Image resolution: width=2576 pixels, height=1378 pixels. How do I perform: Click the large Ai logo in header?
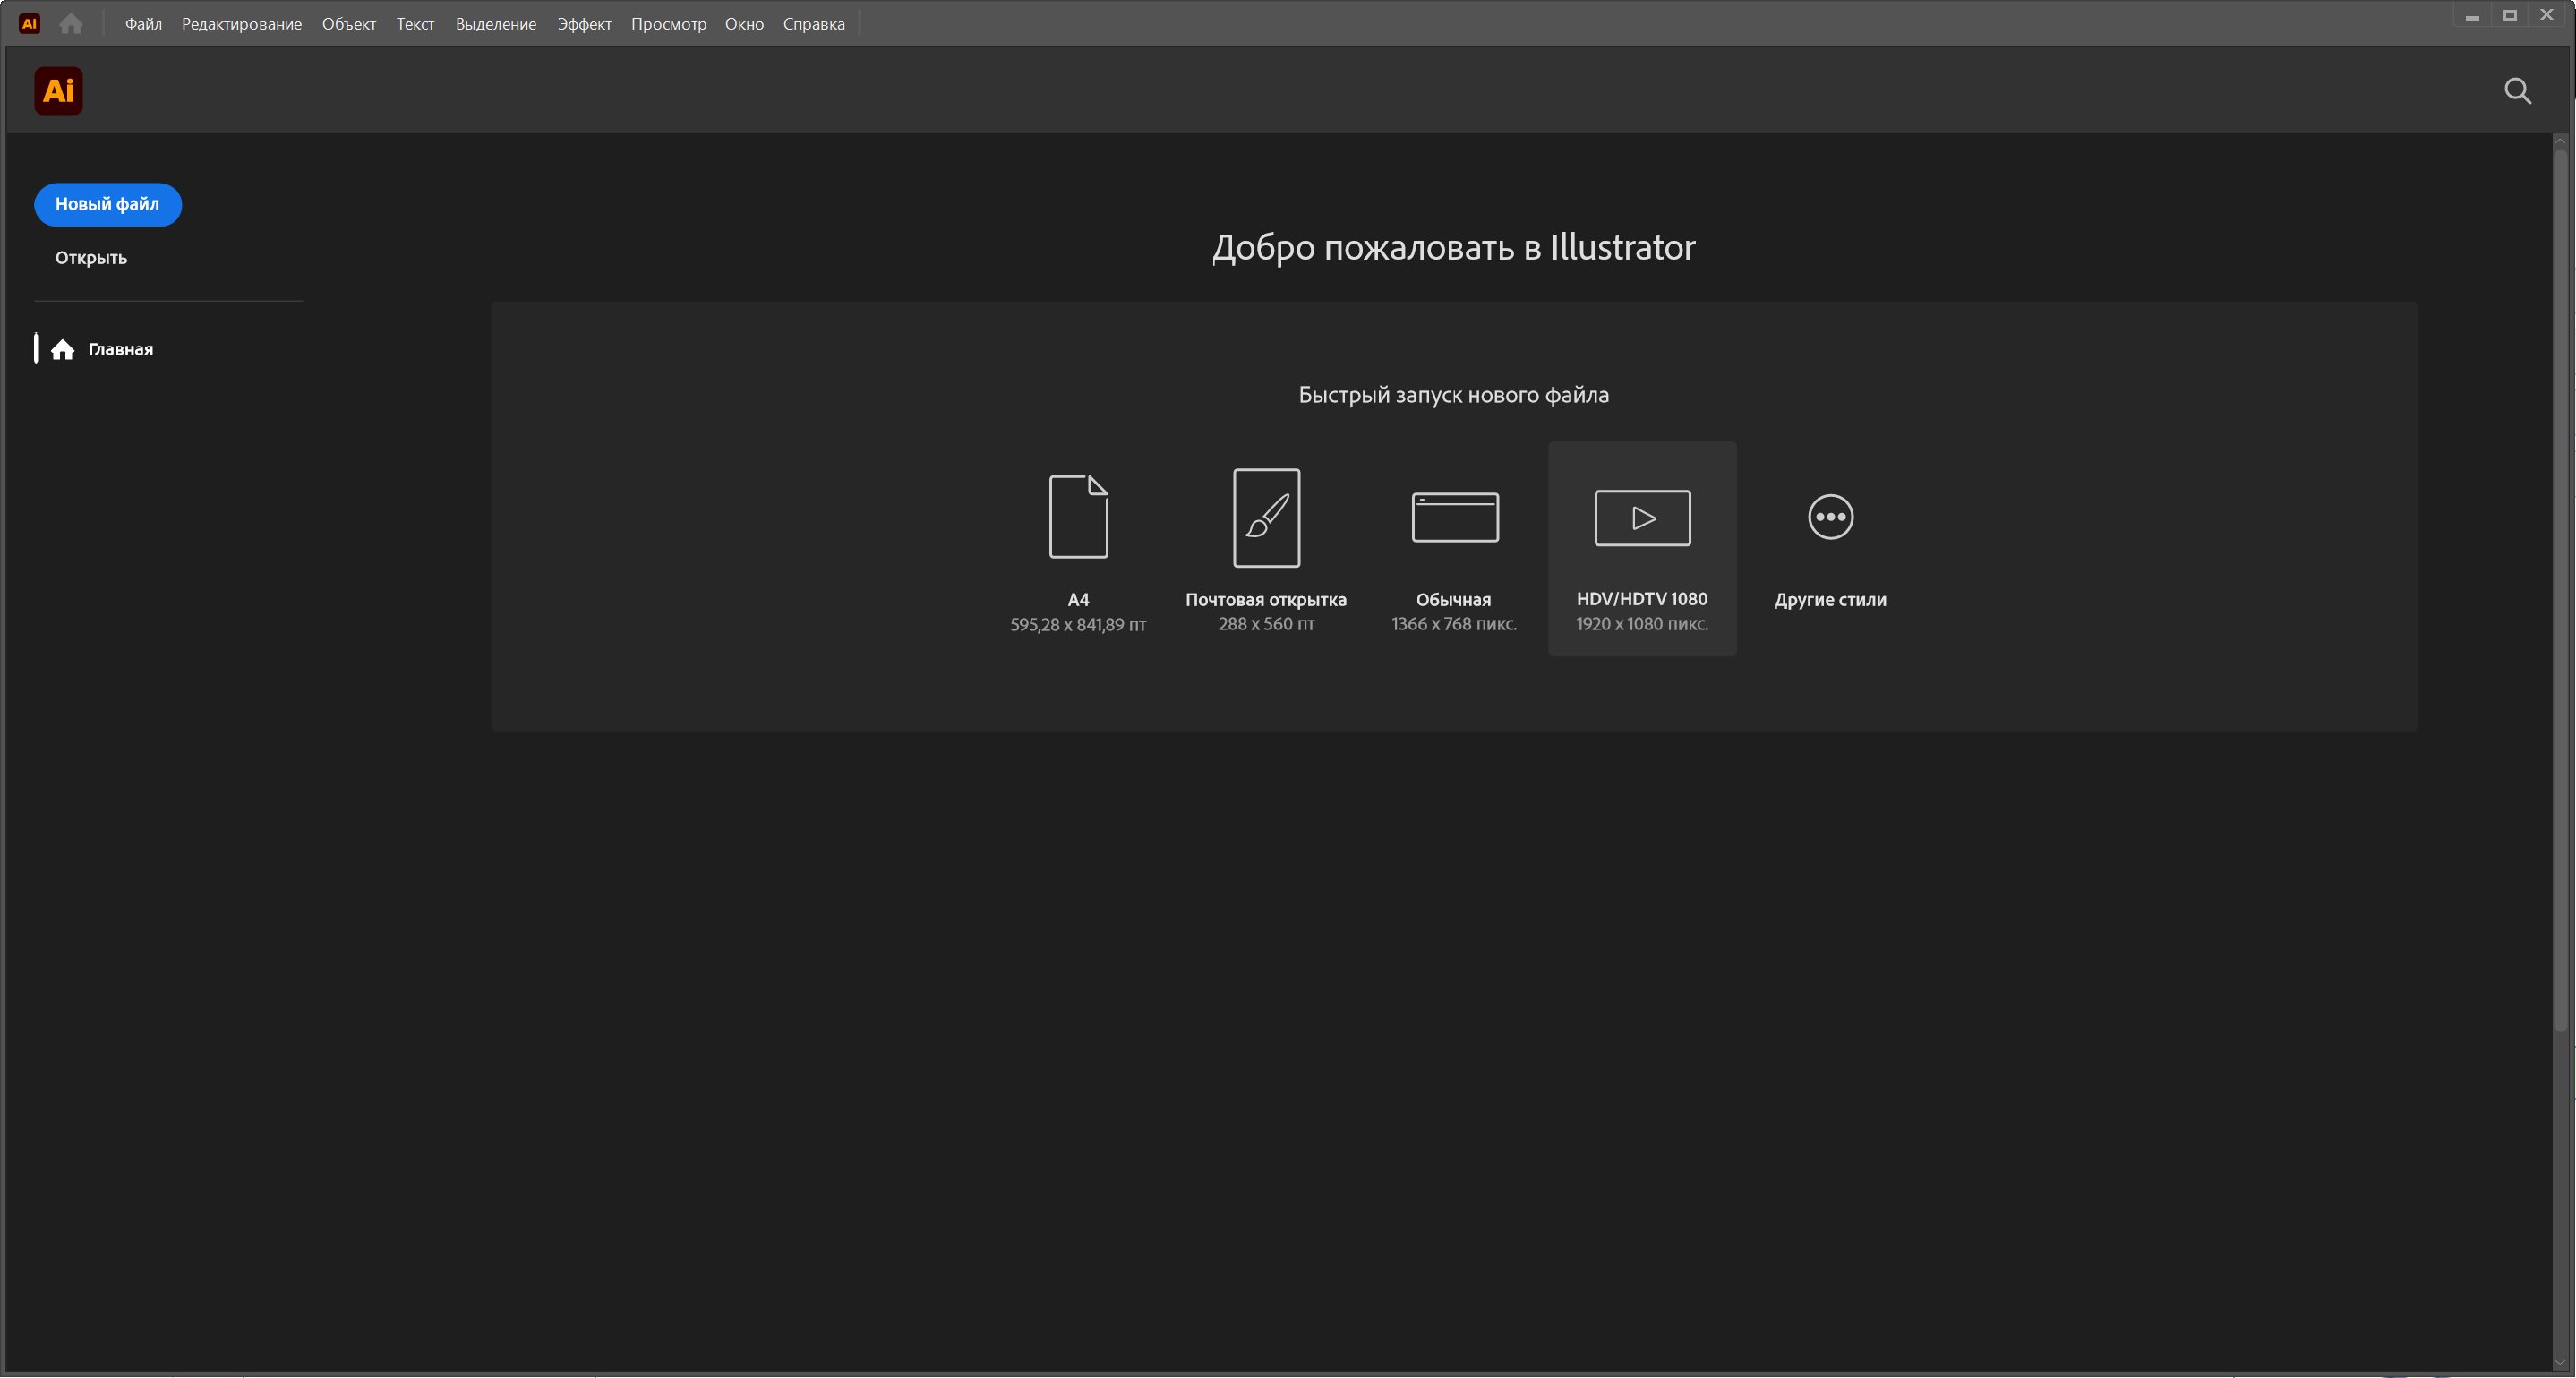(58, 91)
